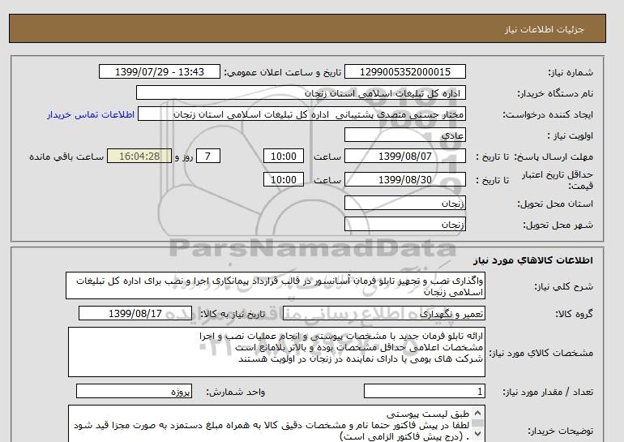Click quantity field showing 1
Screen dimensions: 624x442
(x=424, y=392)
